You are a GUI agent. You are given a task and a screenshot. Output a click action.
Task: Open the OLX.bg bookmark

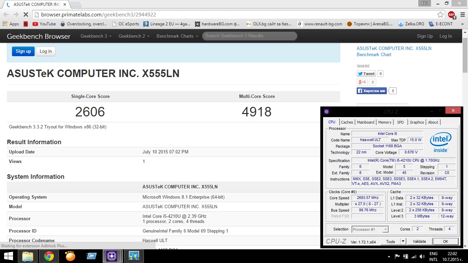pos(269,24)
